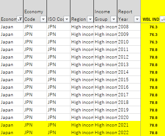Select the Region cell in the 2015 row
The width and height of the screenshot is (165, 136).
point(82,80)
